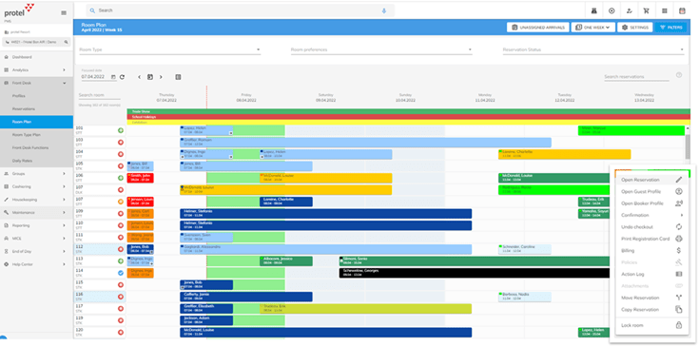Select Billing in context menu

(651, 251)
